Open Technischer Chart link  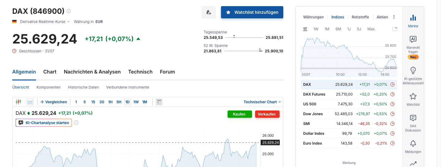(x=262, y=102)
